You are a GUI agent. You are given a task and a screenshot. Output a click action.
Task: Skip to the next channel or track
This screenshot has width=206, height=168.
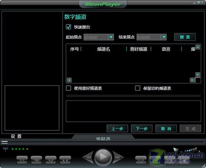click(x=118, y=157)
